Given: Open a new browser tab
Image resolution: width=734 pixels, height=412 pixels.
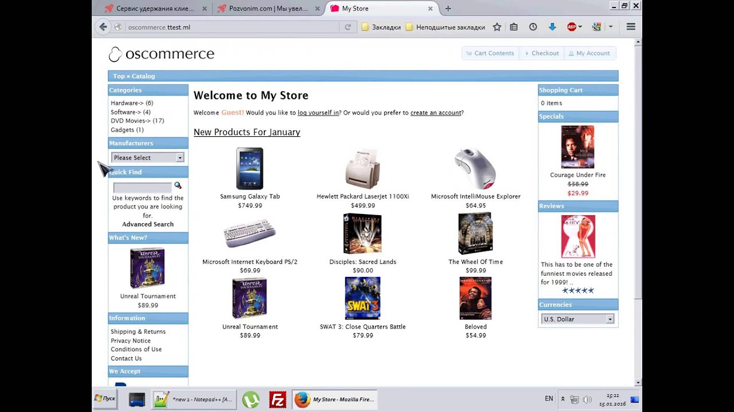Looking at the screenshot, I should (x=448, y=9).
